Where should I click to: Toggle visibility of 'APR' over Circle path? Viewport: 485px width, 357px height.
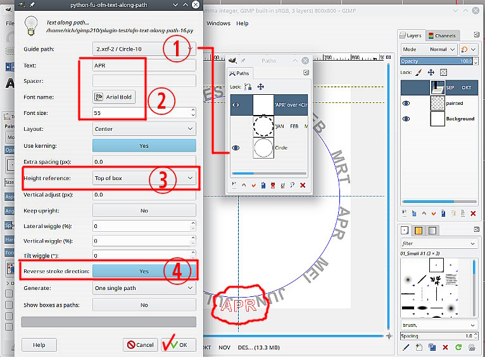(x=236, y=105)
